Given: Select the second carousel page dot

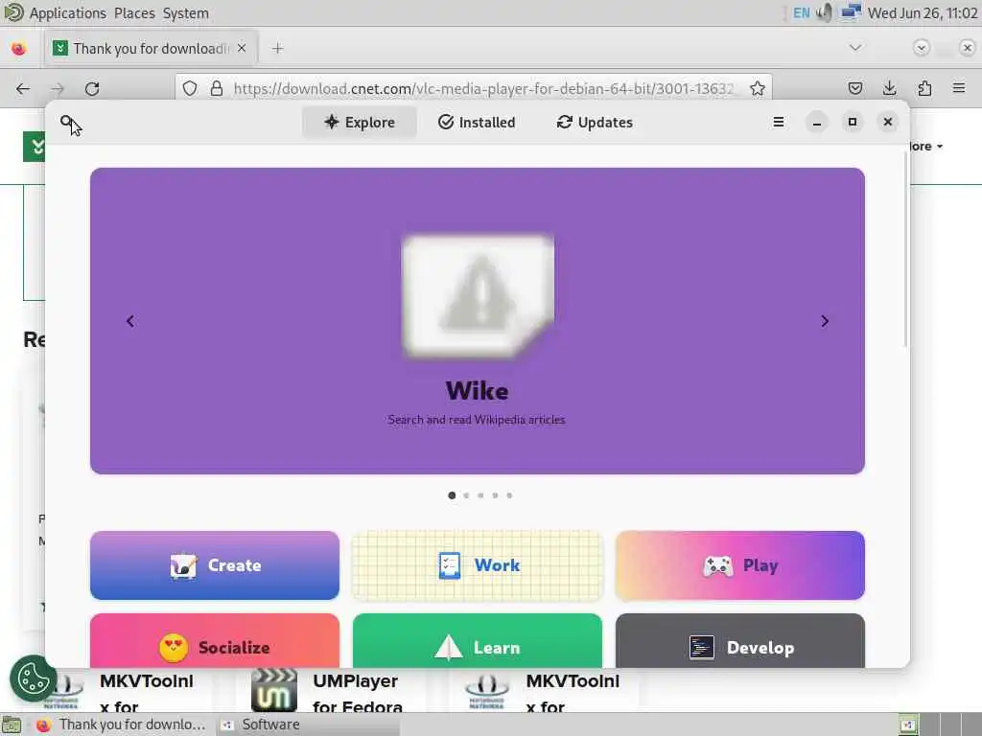Looking at the screenshot, I should [466, 495].
